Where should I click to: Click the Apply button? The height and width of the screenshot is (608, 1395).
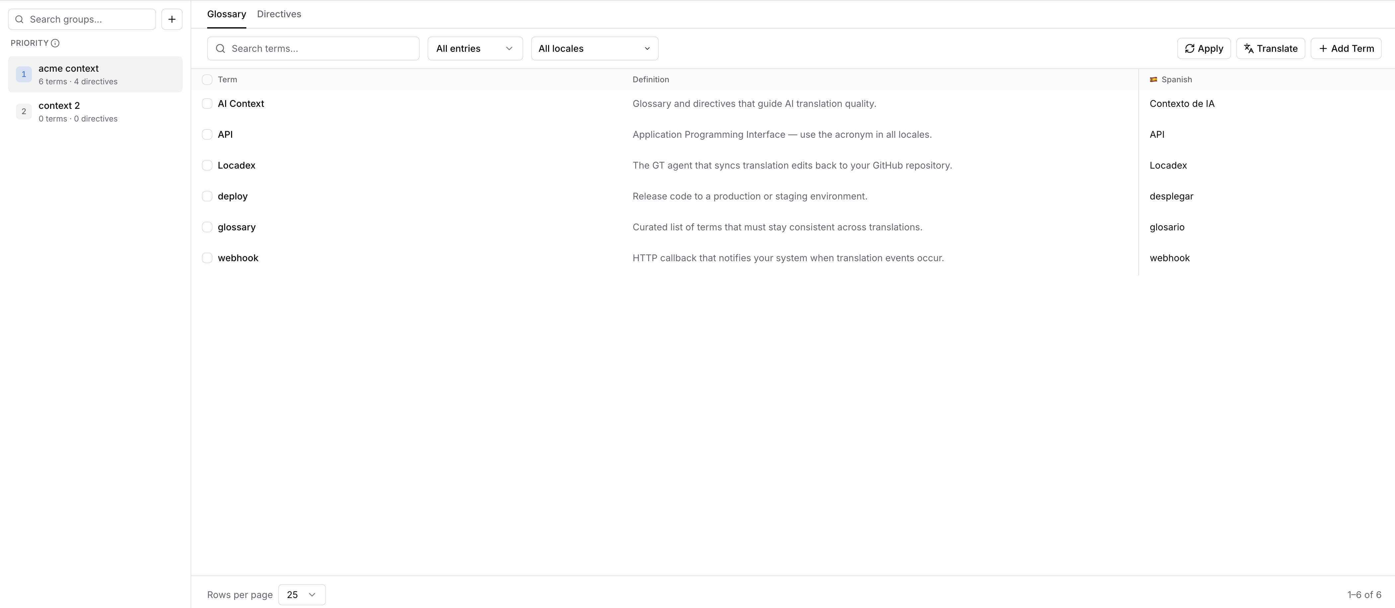tap(1204, 49)
